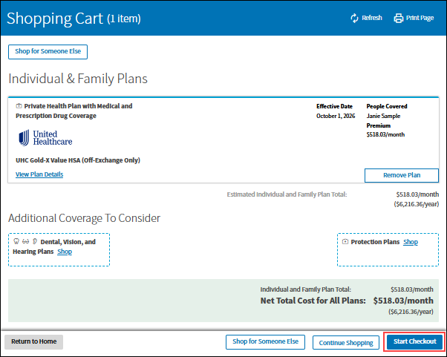Click the ear icon in Hearing plans box

(35, 241)
